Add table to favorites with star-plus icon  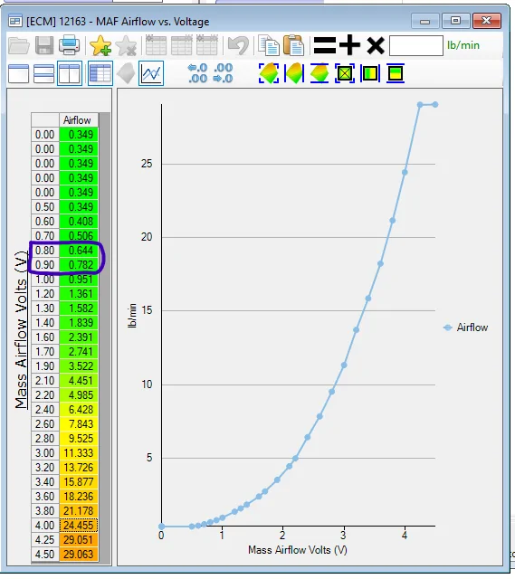tap(100, 45)
